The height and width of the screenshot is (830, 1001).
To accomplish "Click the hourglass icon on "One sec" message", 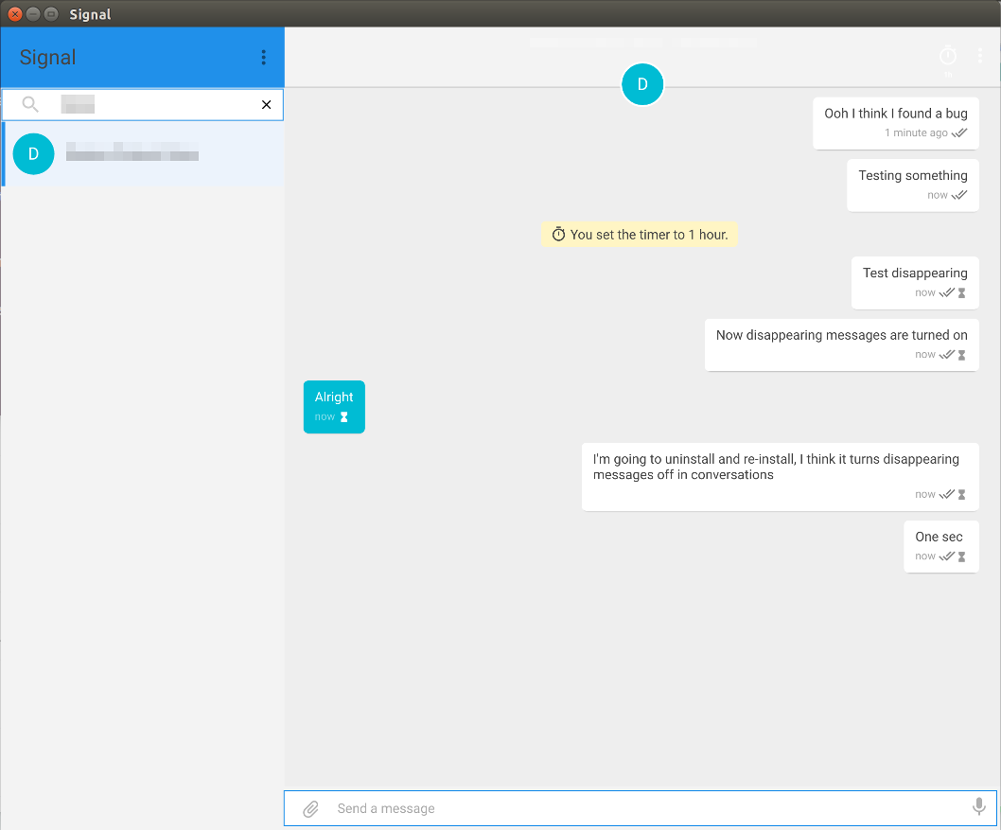I will click(x=962, y=556).
